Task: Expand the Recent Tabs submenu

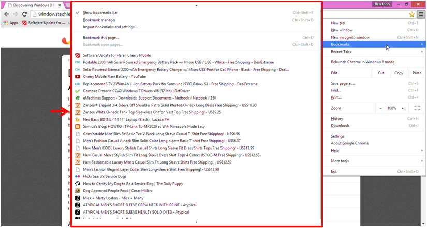Action: click(x=374, y=52)
